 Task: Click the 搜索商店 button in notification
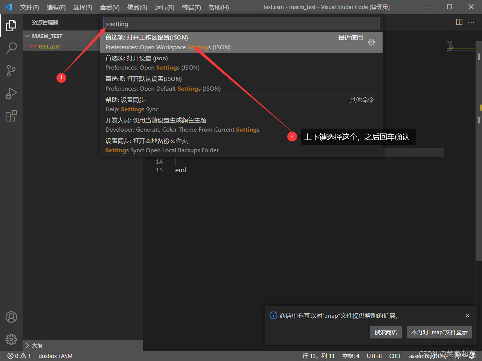[x=386, y=332]
